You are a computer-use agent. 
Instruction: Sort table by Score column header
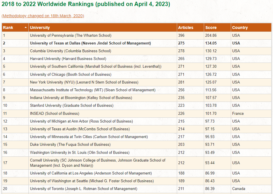[x=211, y=28]
